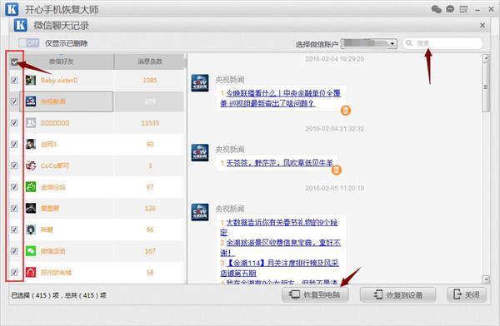Click 关闭 button
Image resolution: width=500 pixels, height=326 pixels.
[x=467, y=294]
